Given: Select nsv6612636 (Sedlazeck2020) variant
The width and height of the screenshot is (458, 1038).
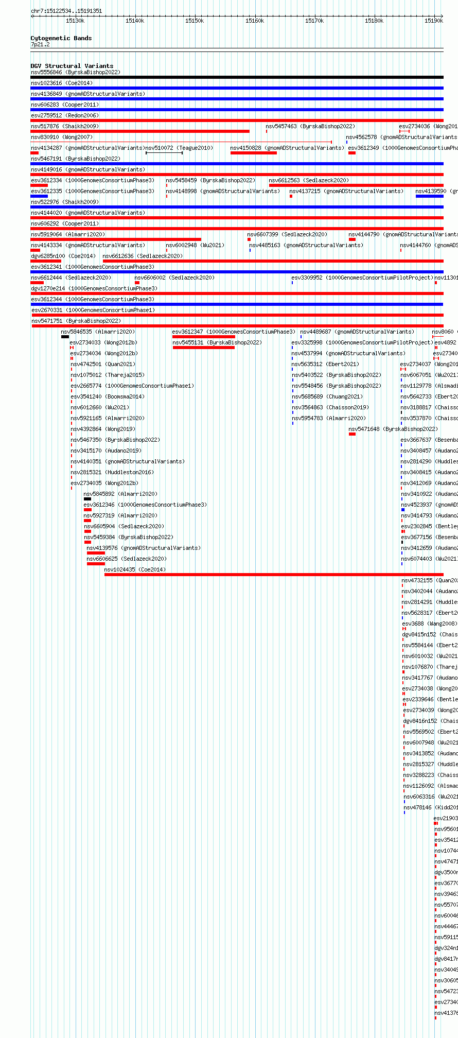Looking at the screenshot, I should (143, 256).
